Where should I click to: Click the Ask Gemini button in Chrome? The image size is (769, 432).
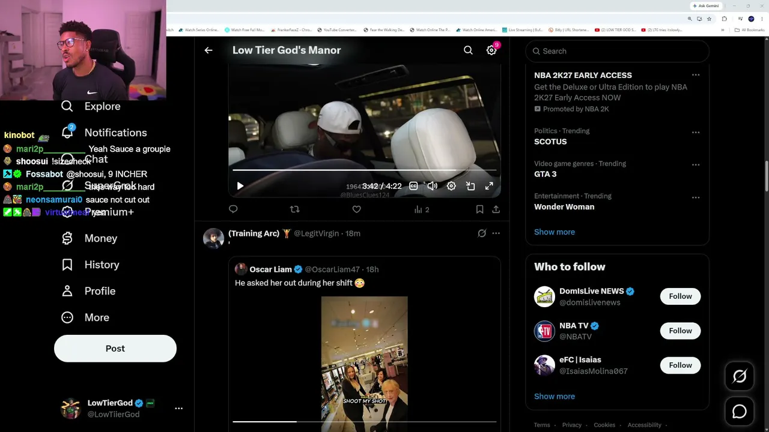point(706,6)
